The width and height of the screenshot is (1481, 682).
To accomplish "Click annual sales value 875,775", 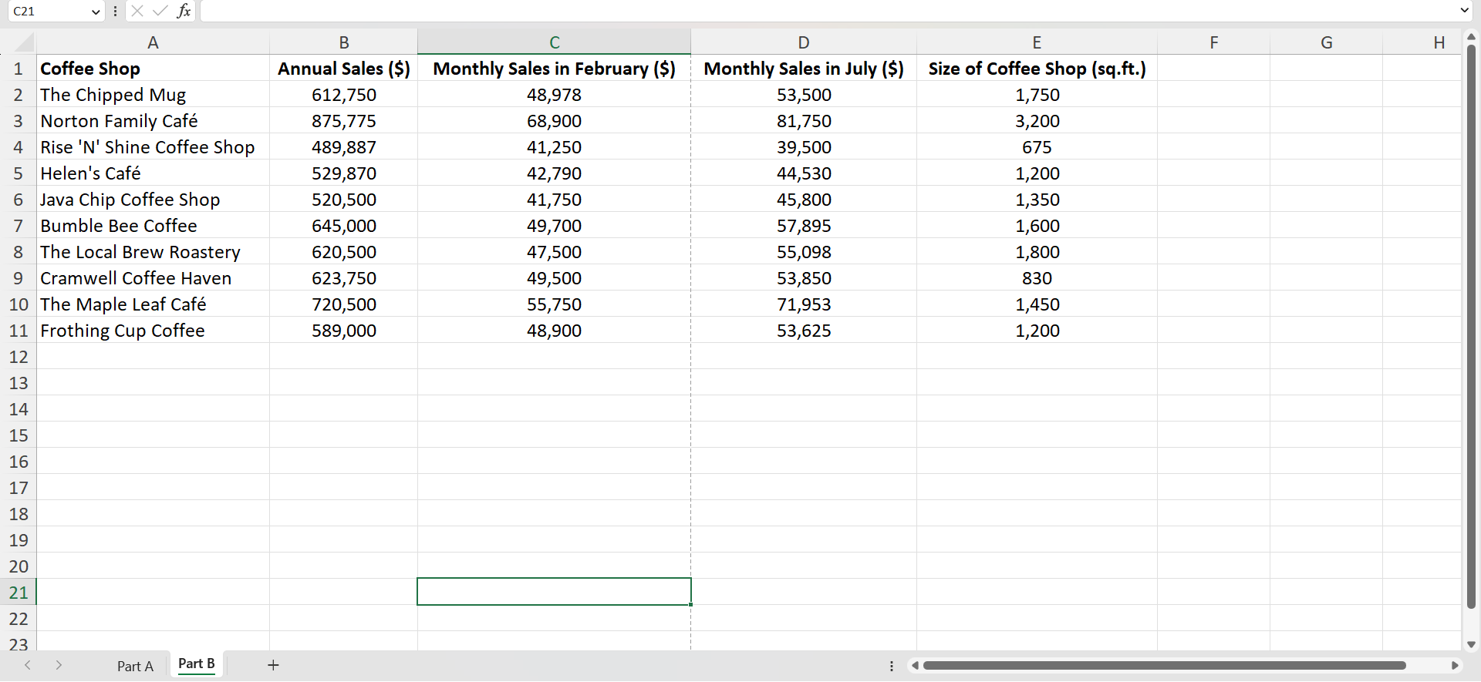I will [x=344, y=121].
